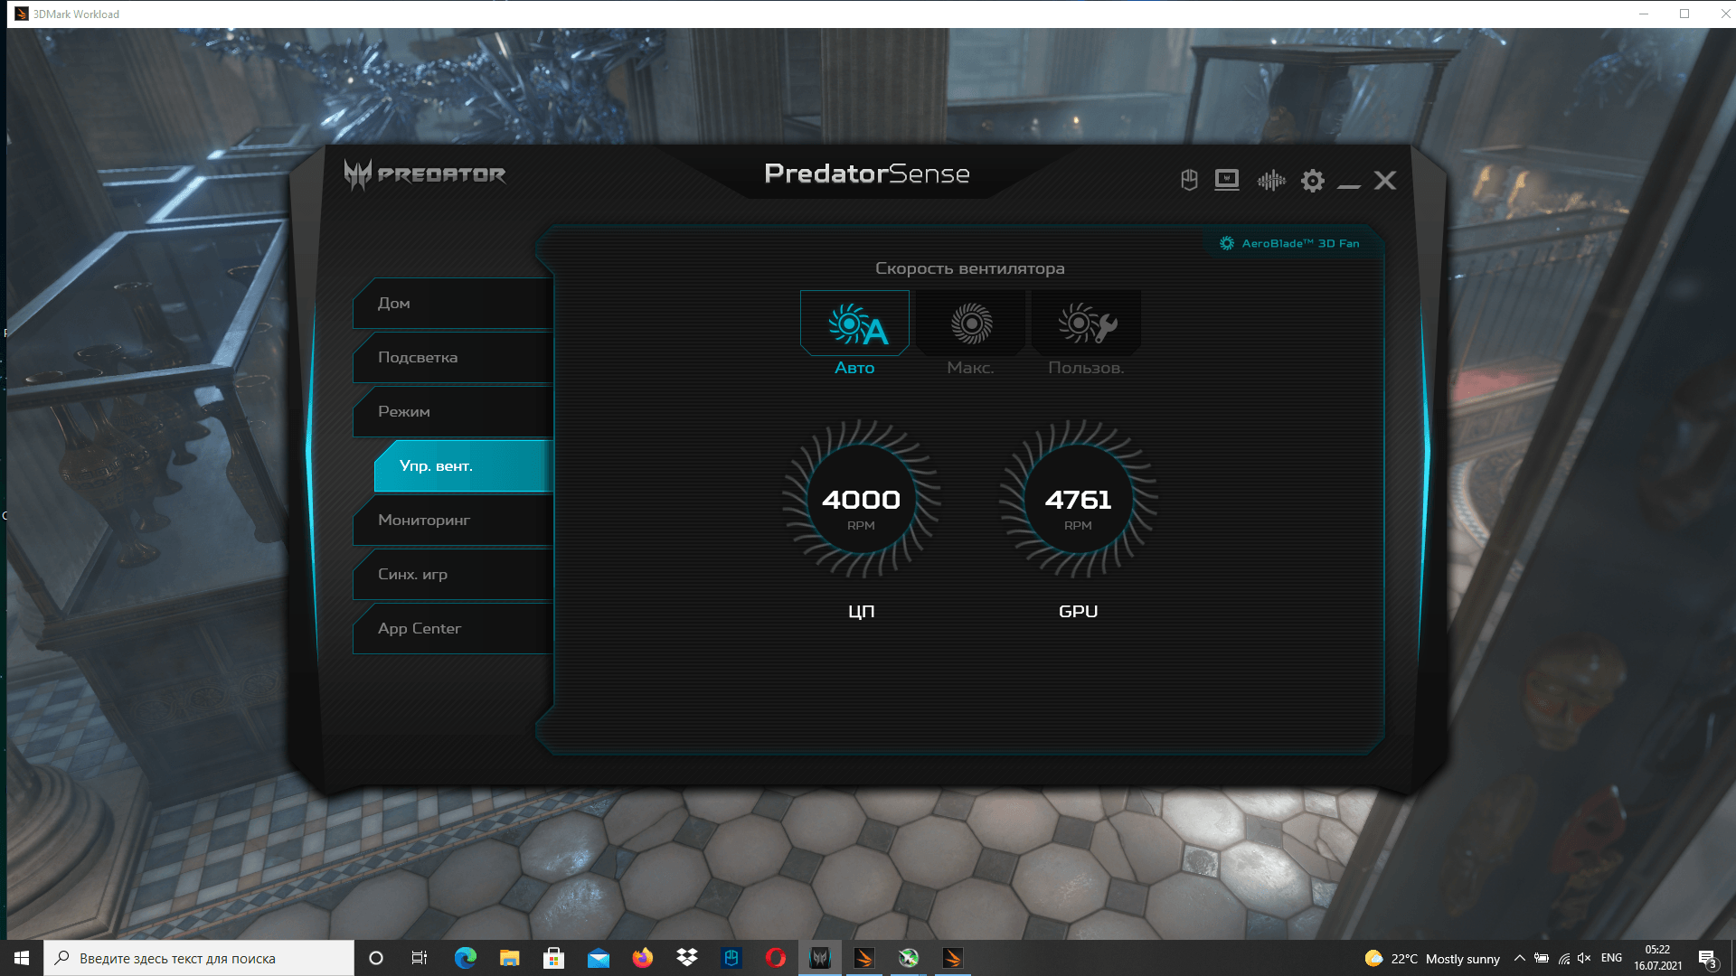1736x976 pixels.
Task: Open the Дом tab
Action: (x=452, y=304)
